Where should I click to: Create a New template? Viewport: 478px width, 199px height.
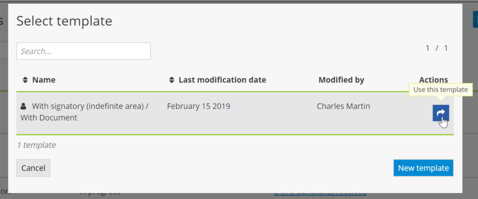[423, 168]
